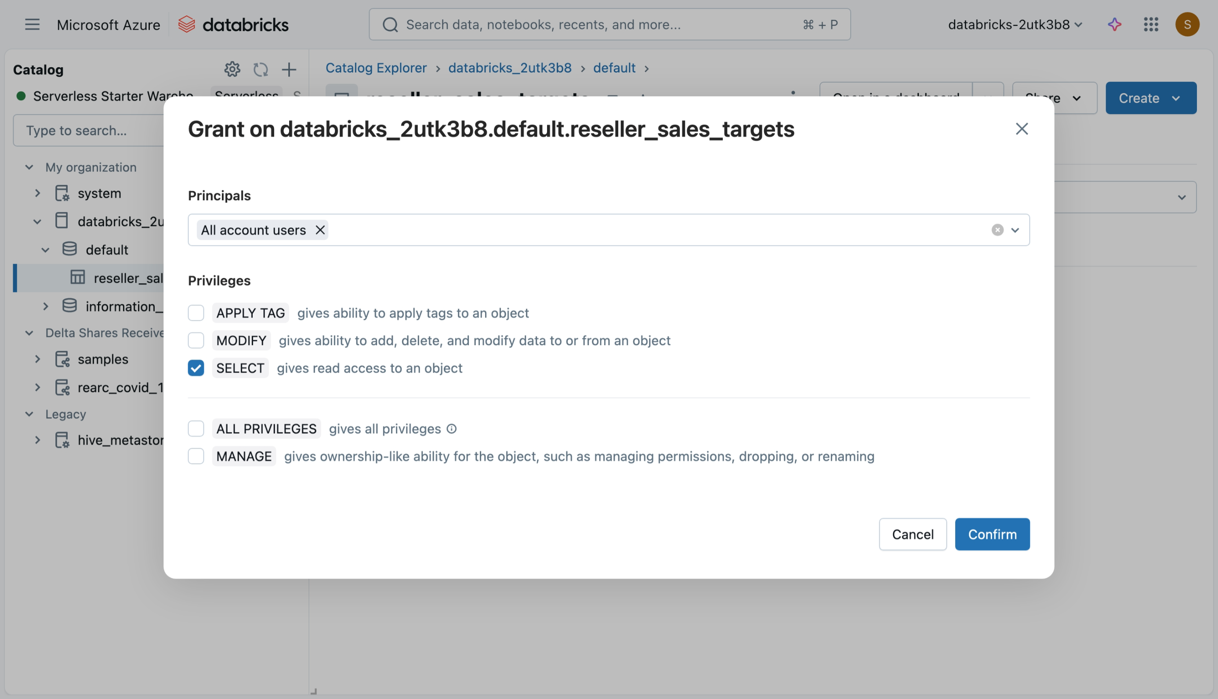Click the hive_metastore catalog icon
This screenshot has height=699, width=1218.
[62, 440]
